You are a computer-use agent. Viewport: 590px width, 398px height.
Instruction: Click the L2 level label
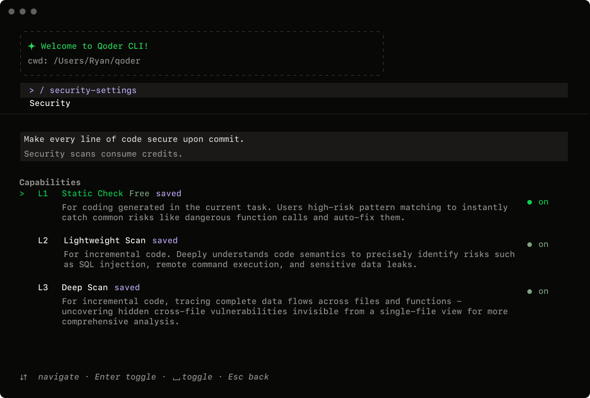click(x=43, y=240)
